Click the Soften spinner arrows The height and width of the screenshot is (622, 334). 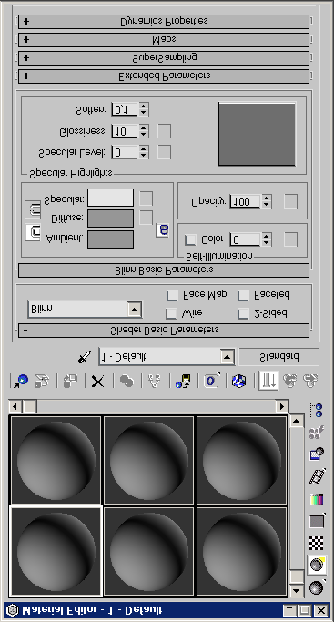144,109
